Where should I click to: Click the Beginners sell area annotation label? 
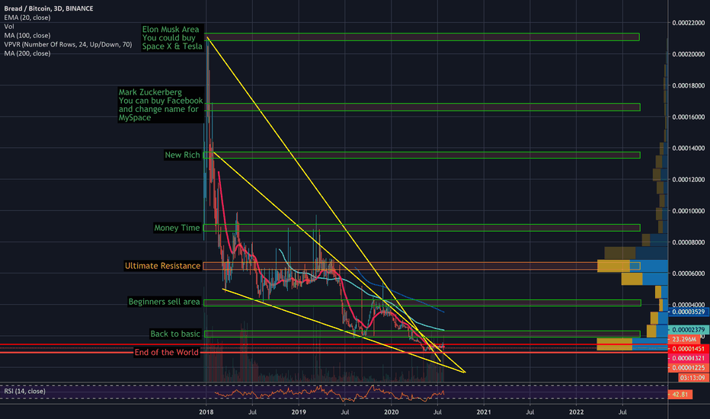point(164,302)
